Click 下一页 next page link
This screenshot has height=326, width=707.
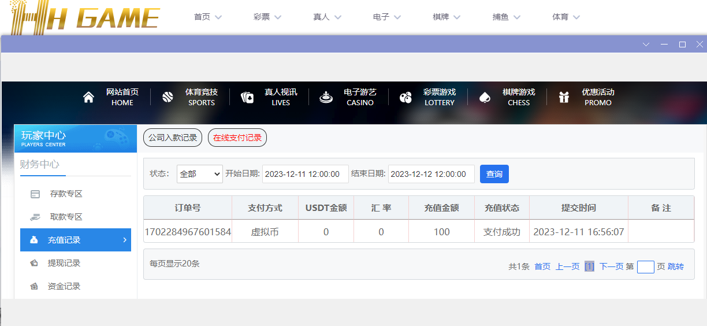[611, 266]
